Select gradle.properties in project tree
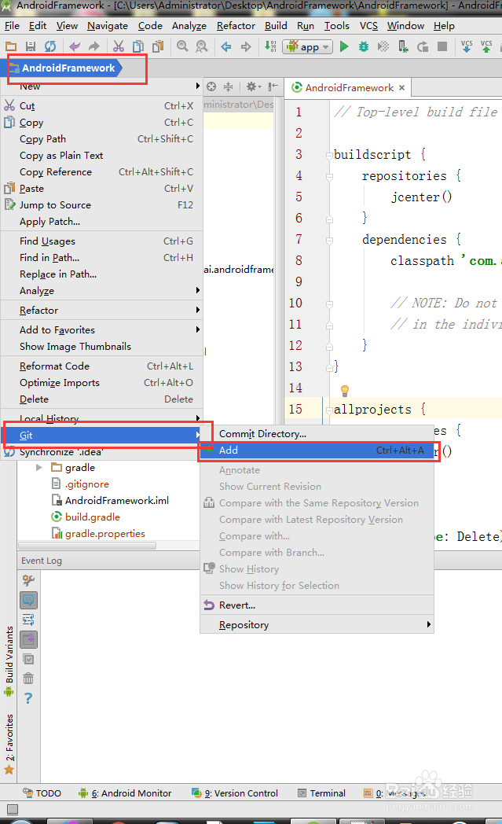Viewport: 502px width, 824px height. coord(105,534)
